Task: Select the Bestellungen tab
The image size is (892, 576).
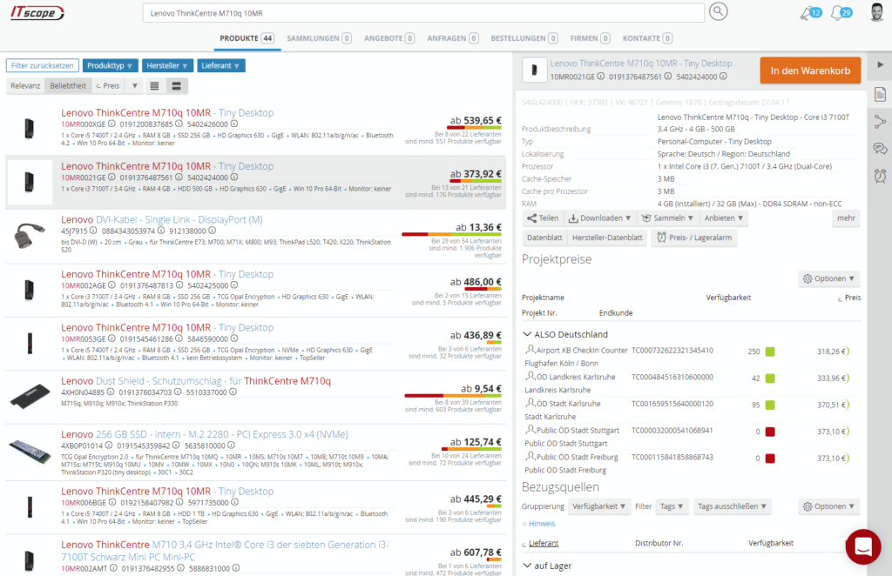Action: coord(524,38)
